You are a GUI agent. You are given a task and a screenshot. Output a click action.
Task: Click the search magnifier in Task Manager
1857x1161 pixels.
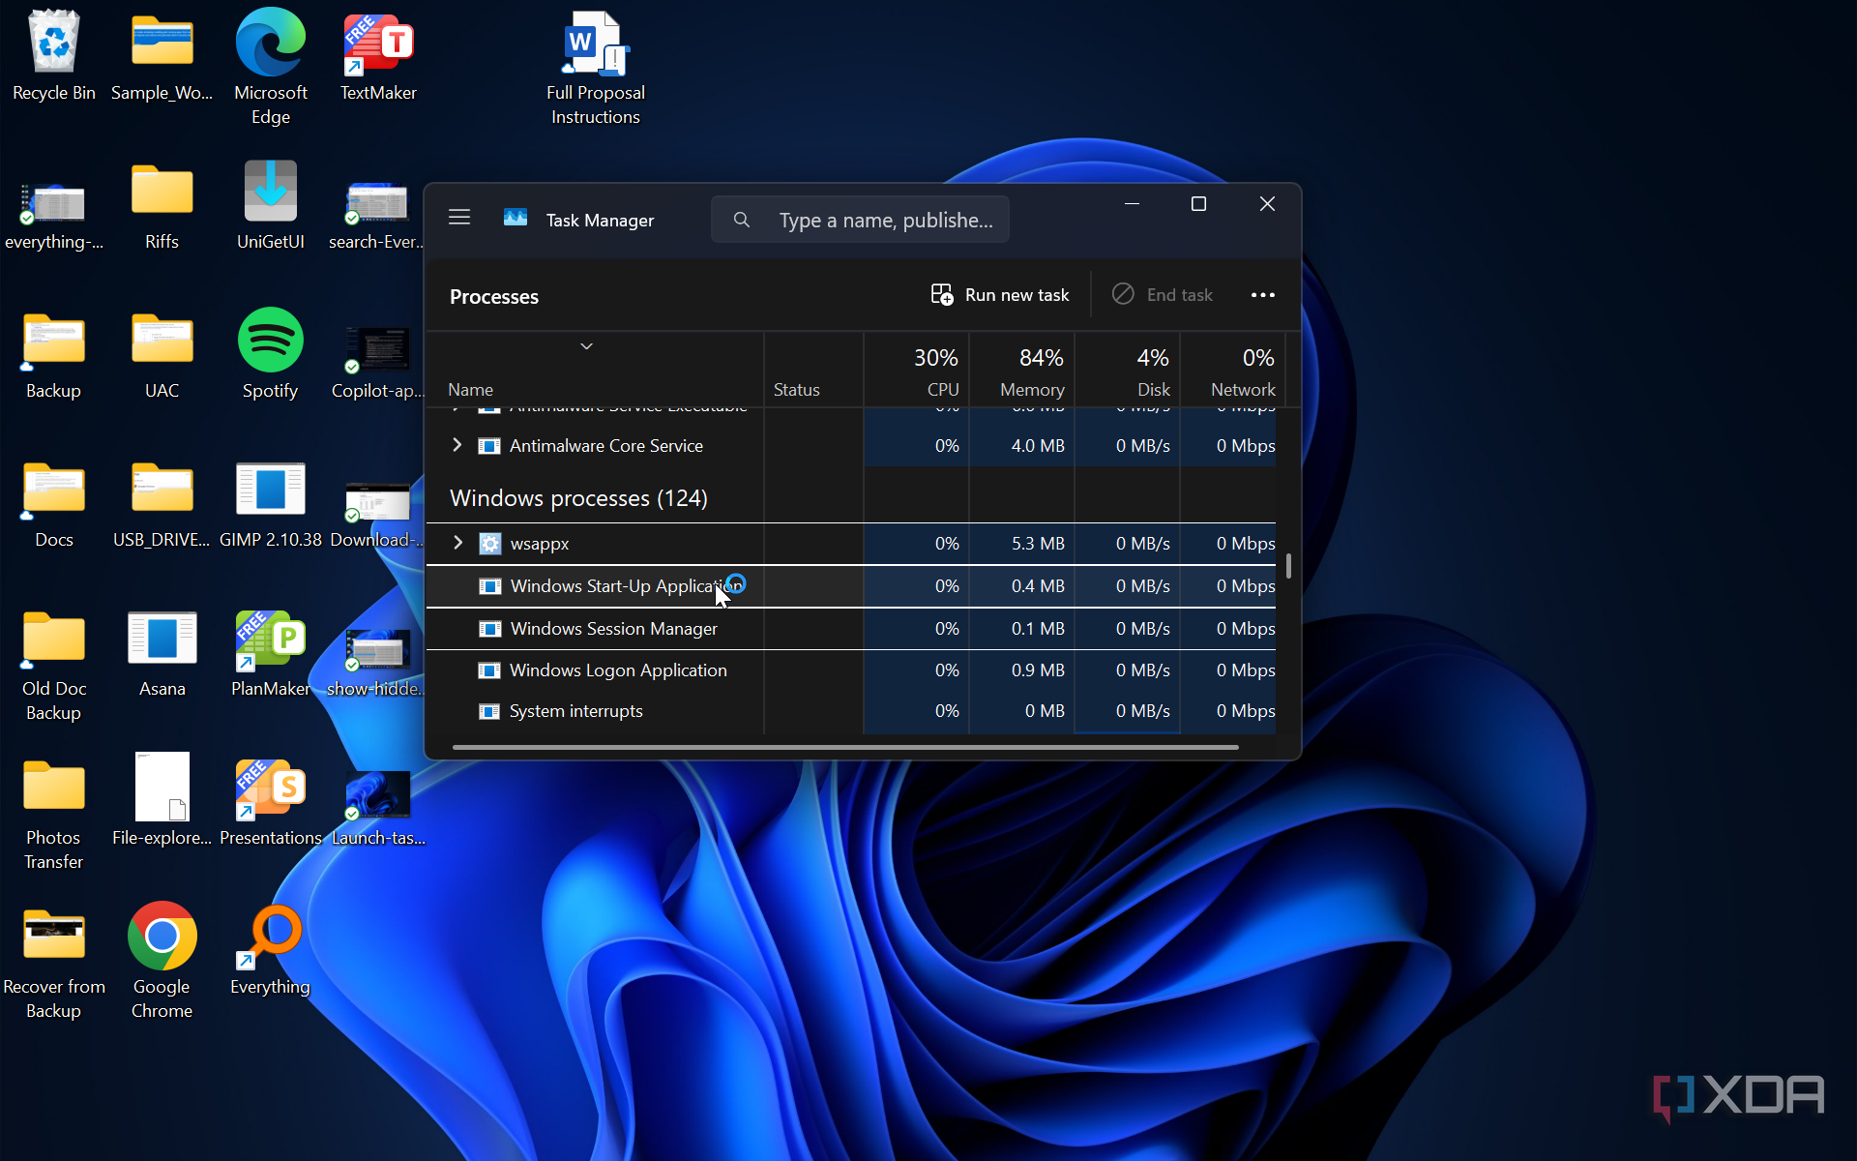(x=741, y=220)
